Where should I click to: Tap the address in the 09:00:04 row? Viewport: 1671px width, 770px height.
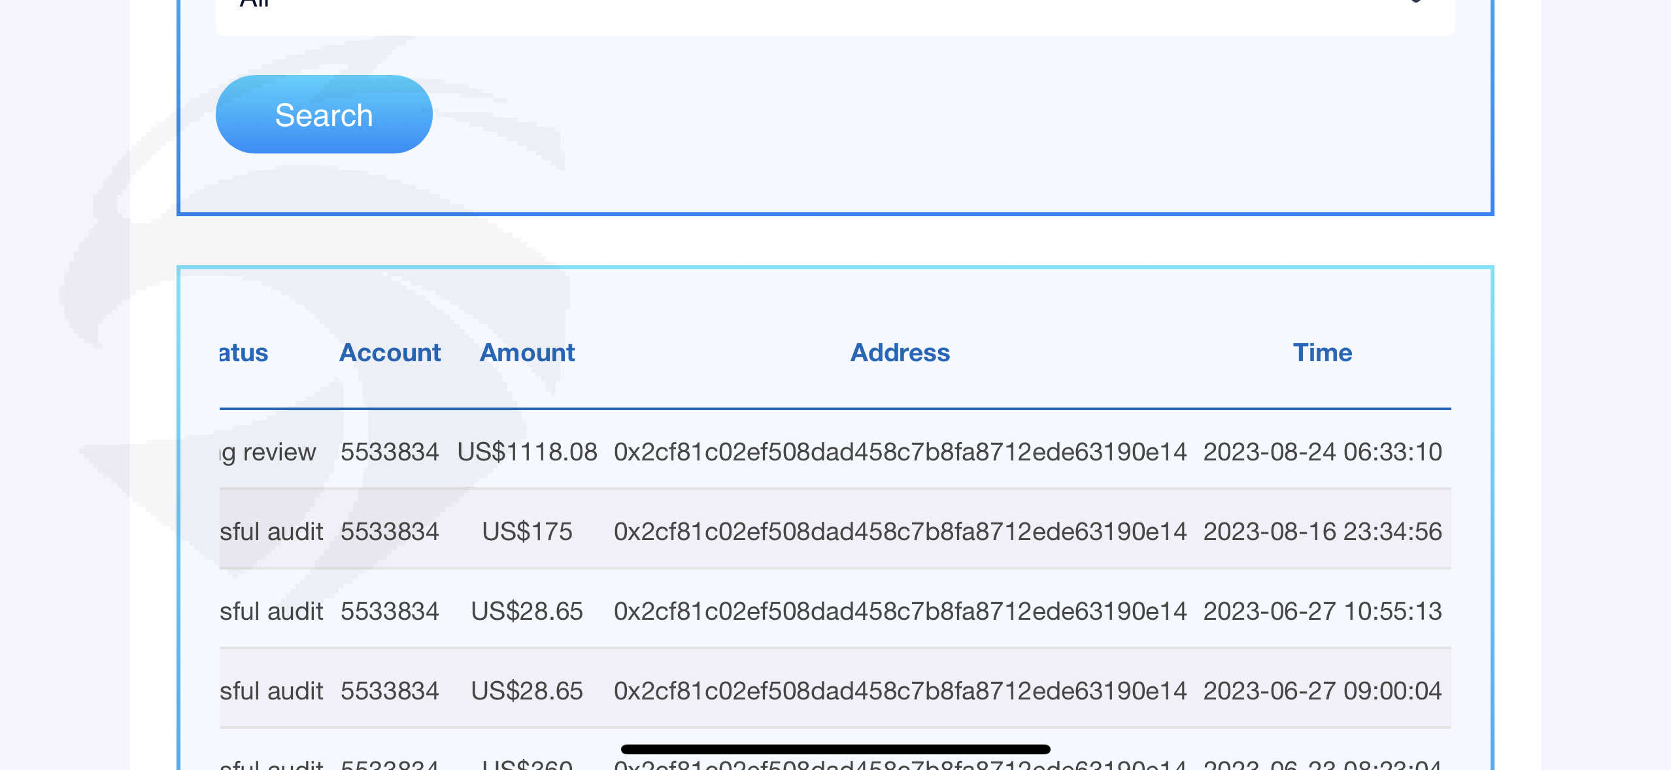[x=900, y=691]
